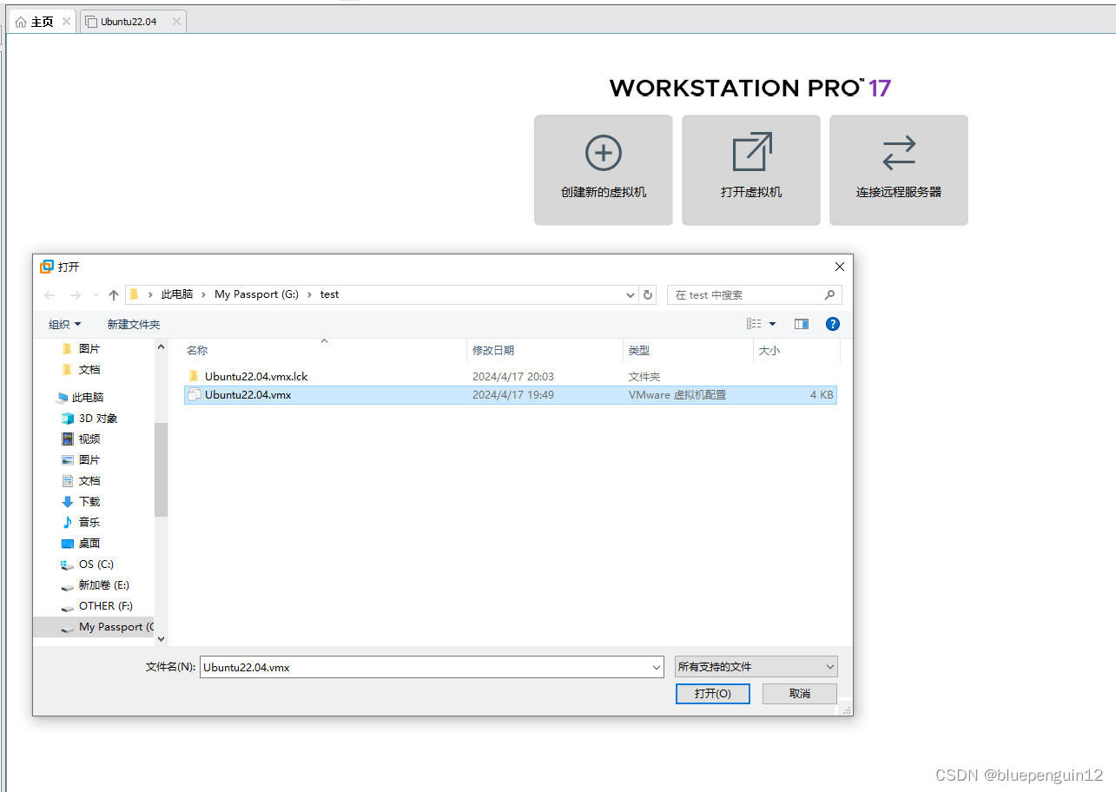Click the open virtual machine tile icon
This screenshot has height=792, width=1116.
pos(752,152)
